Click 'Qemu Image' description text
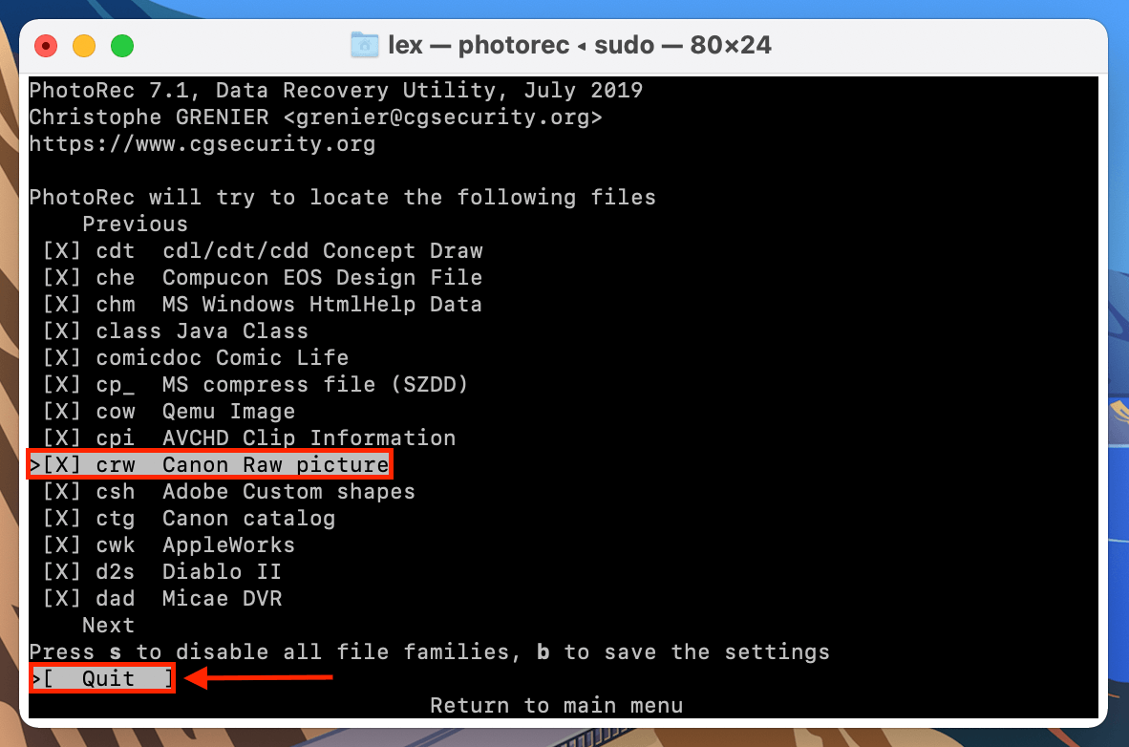 [x=229, y=411]
